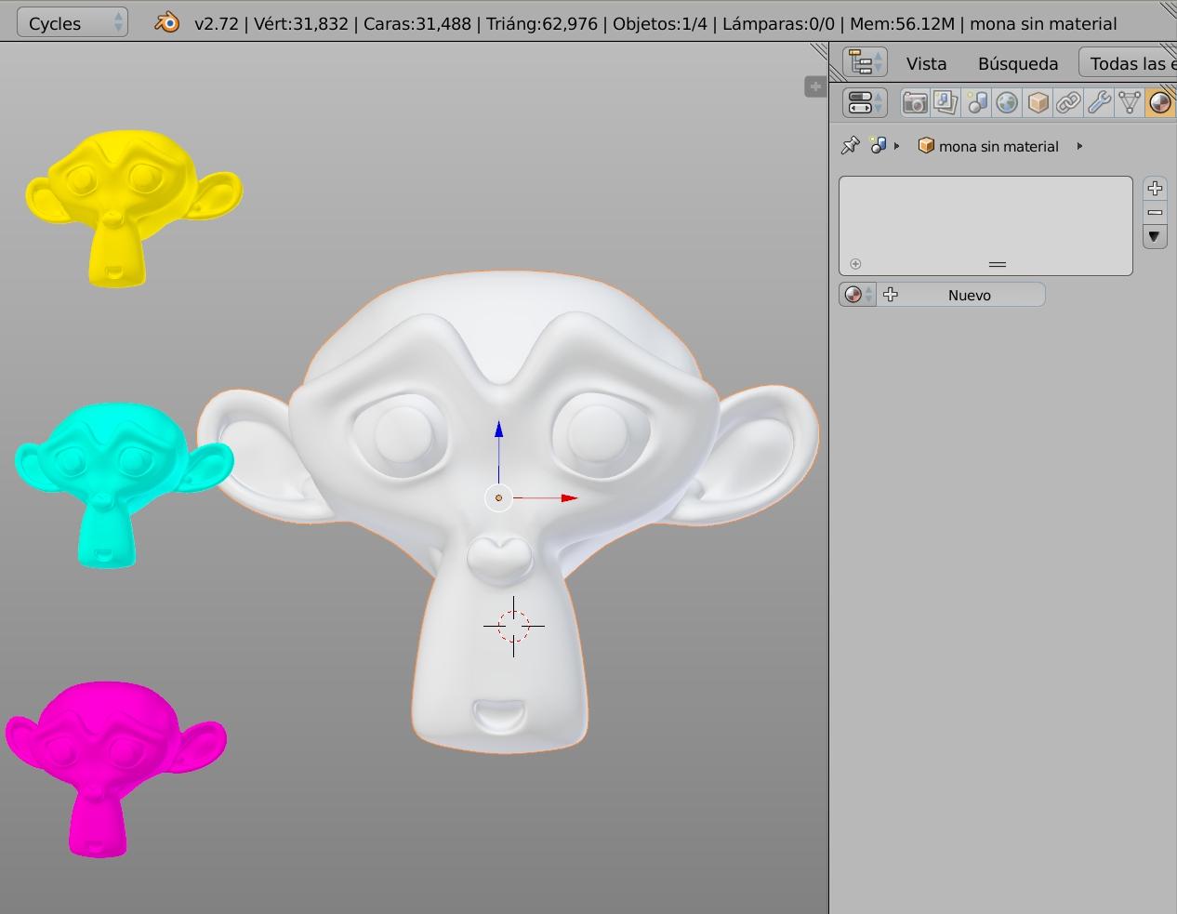Open the Outliner editor type selector

tap(865, 63)
